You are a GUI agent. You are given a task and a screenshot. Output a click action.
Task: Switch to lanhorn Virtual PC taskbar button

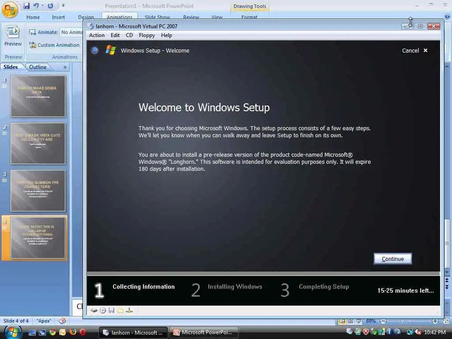[x=133, y=332]
